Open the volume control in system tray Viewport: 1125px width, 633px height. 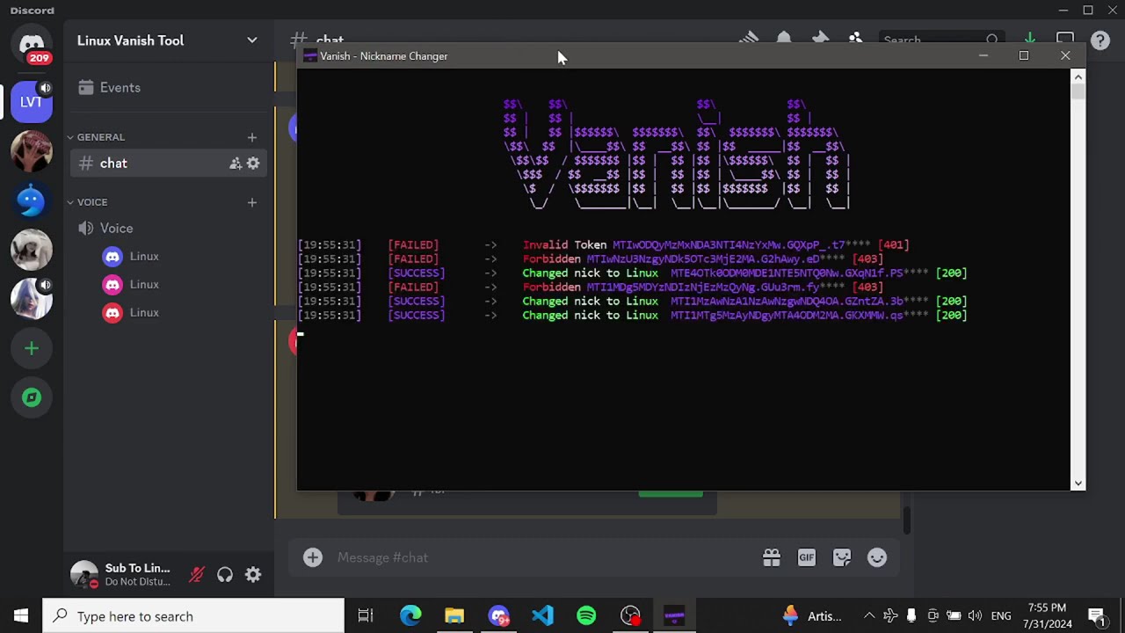[975, 616]
